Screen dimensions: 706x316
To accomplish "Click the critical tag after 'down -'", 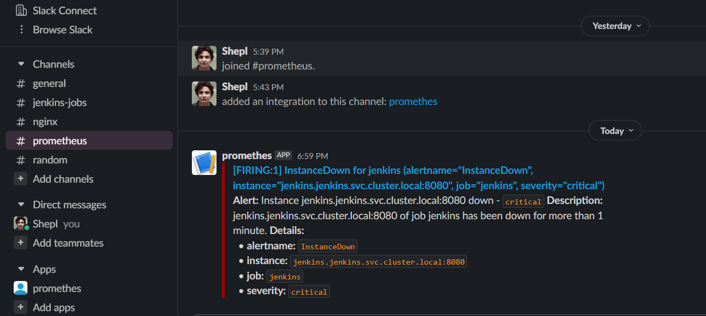I will [523, 202].
